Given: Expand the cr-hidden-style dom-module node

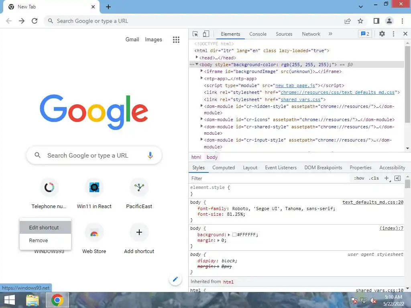Looking at the screenshot, I should point(201,106).
